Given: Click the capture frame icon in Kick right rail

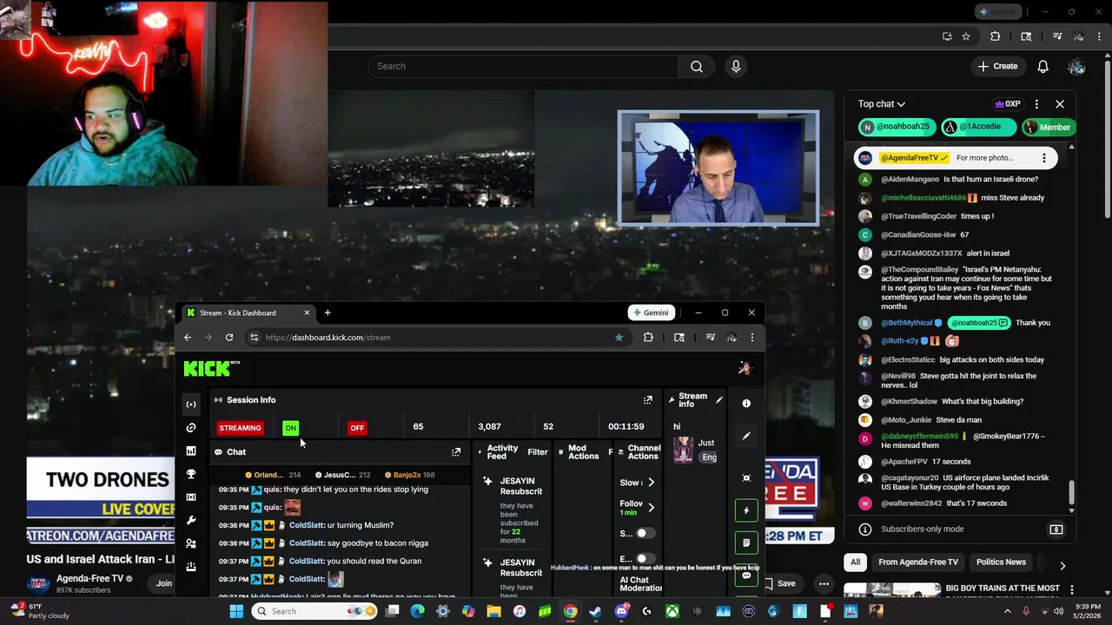Looking at the screenshot, I should tap(746, 478).
